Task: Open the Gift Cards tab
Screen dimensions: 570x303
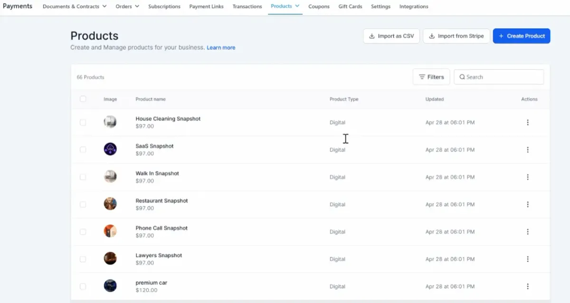Action: pos(350,7)
